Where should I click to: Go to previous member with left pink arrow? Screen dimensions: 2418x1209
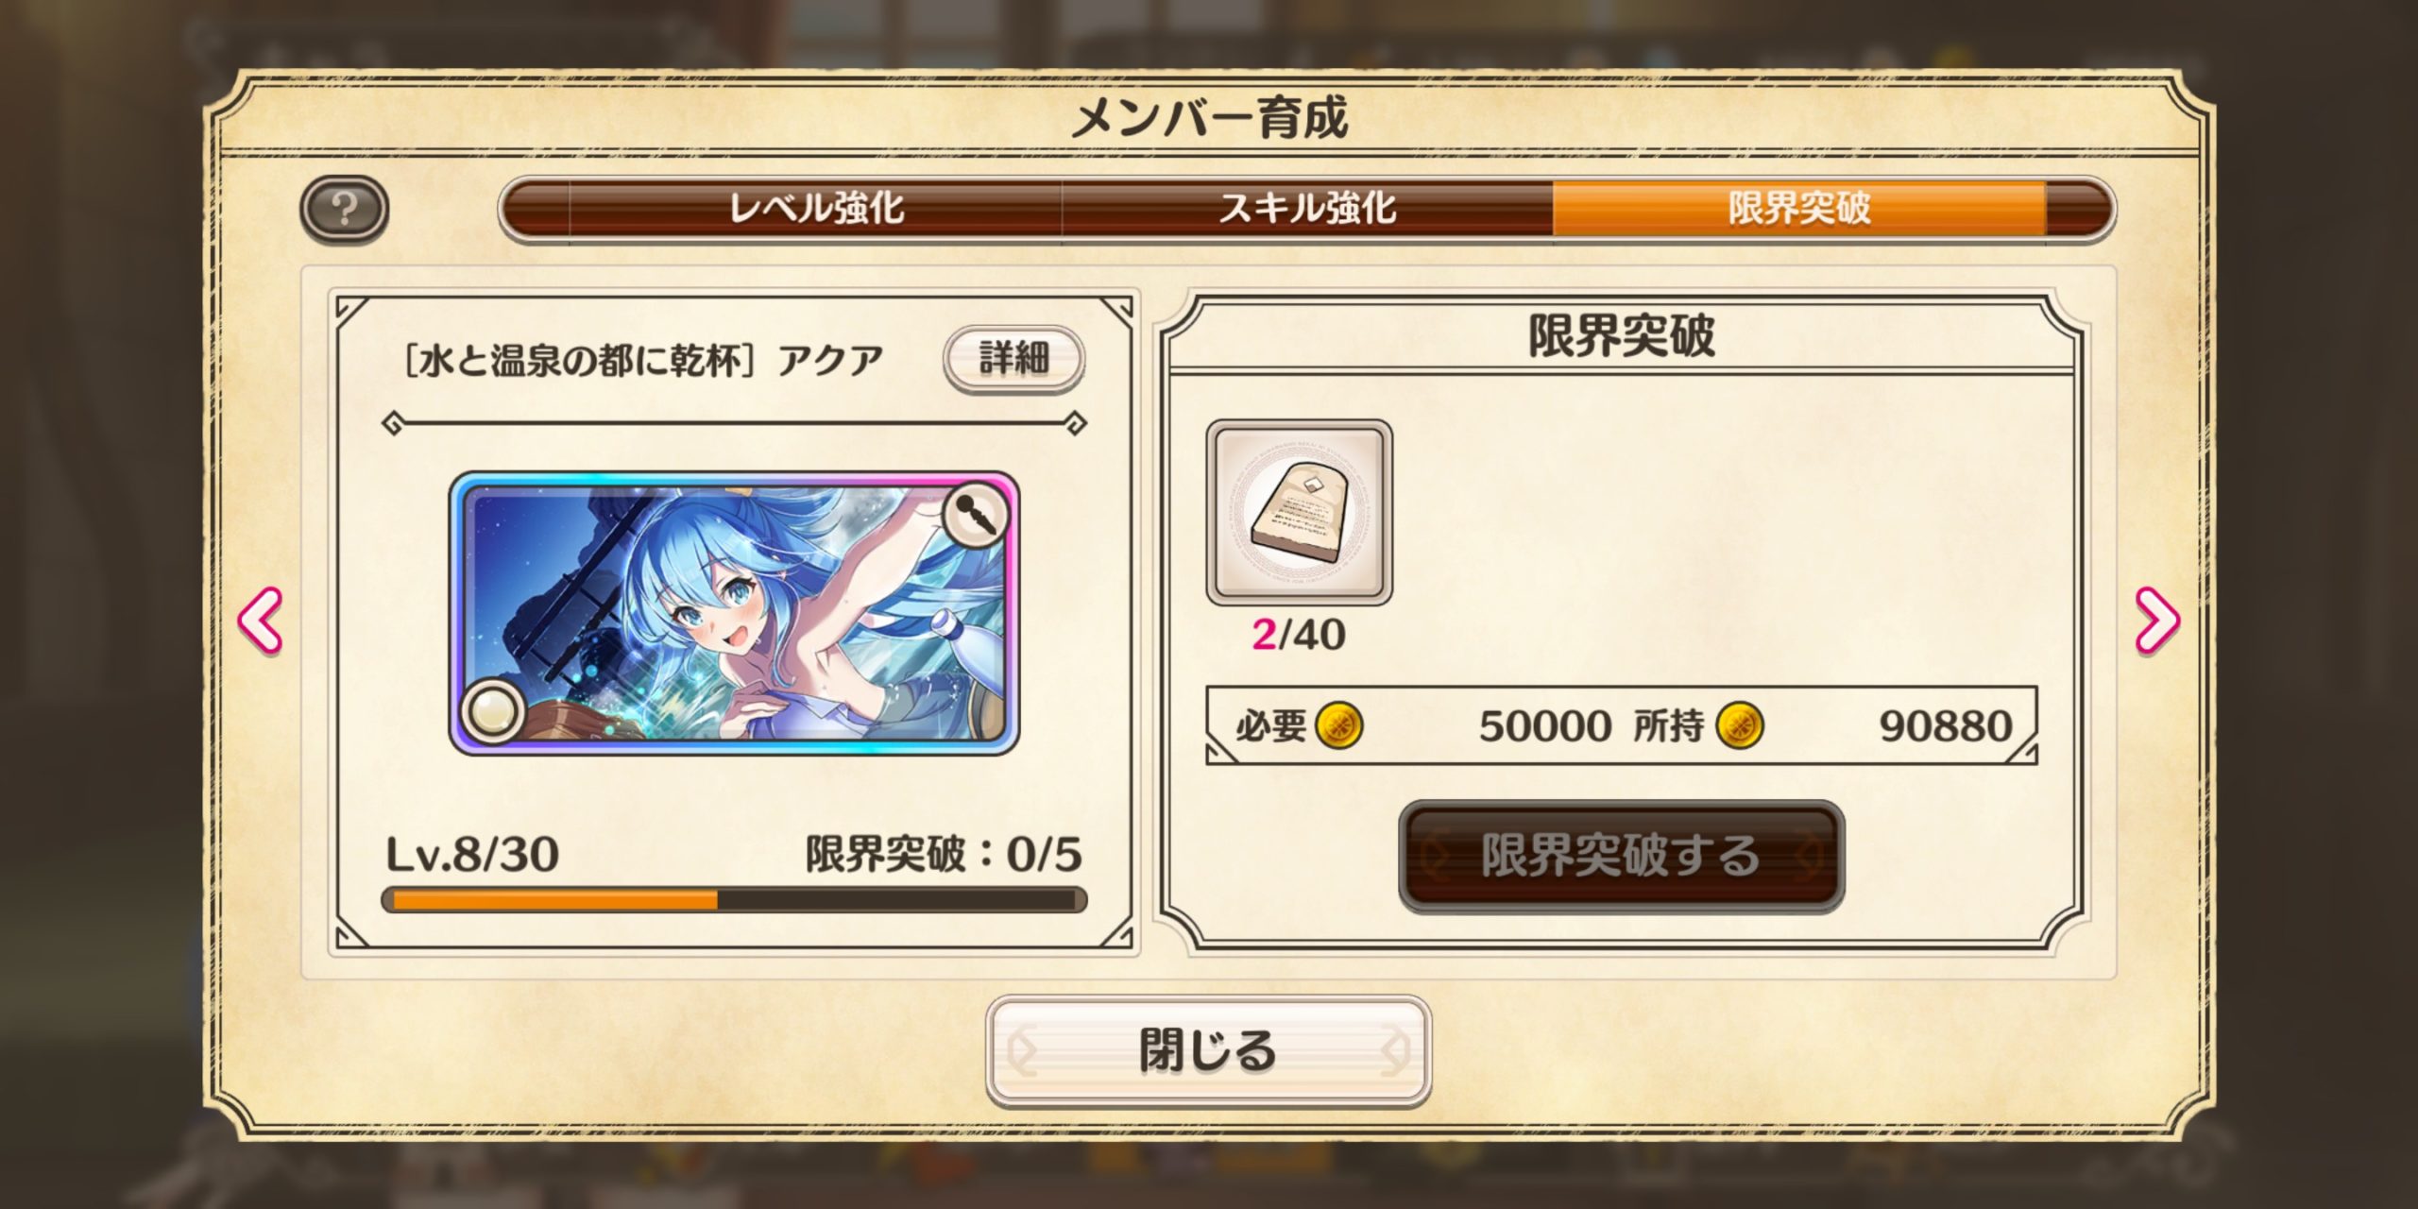(x=260, y=621)
